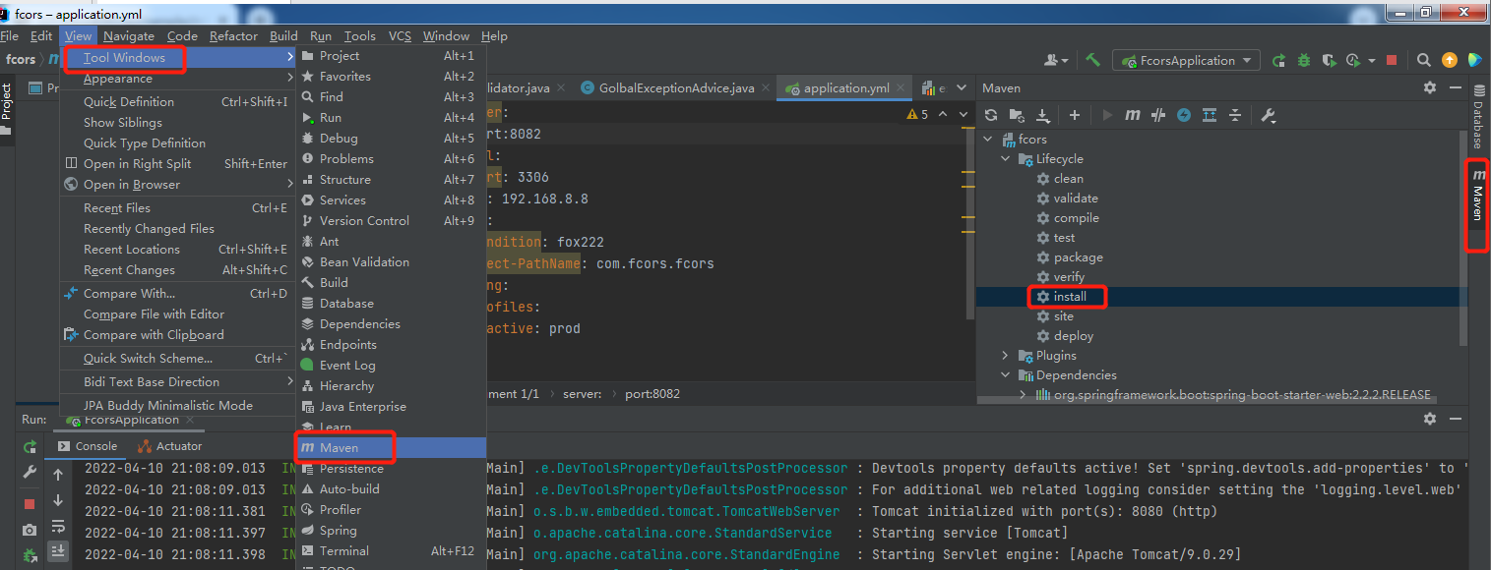Add Maven project plus icon
Image resolution: width=1491 pixels, height=570 pixels.
coord(1075,115)
